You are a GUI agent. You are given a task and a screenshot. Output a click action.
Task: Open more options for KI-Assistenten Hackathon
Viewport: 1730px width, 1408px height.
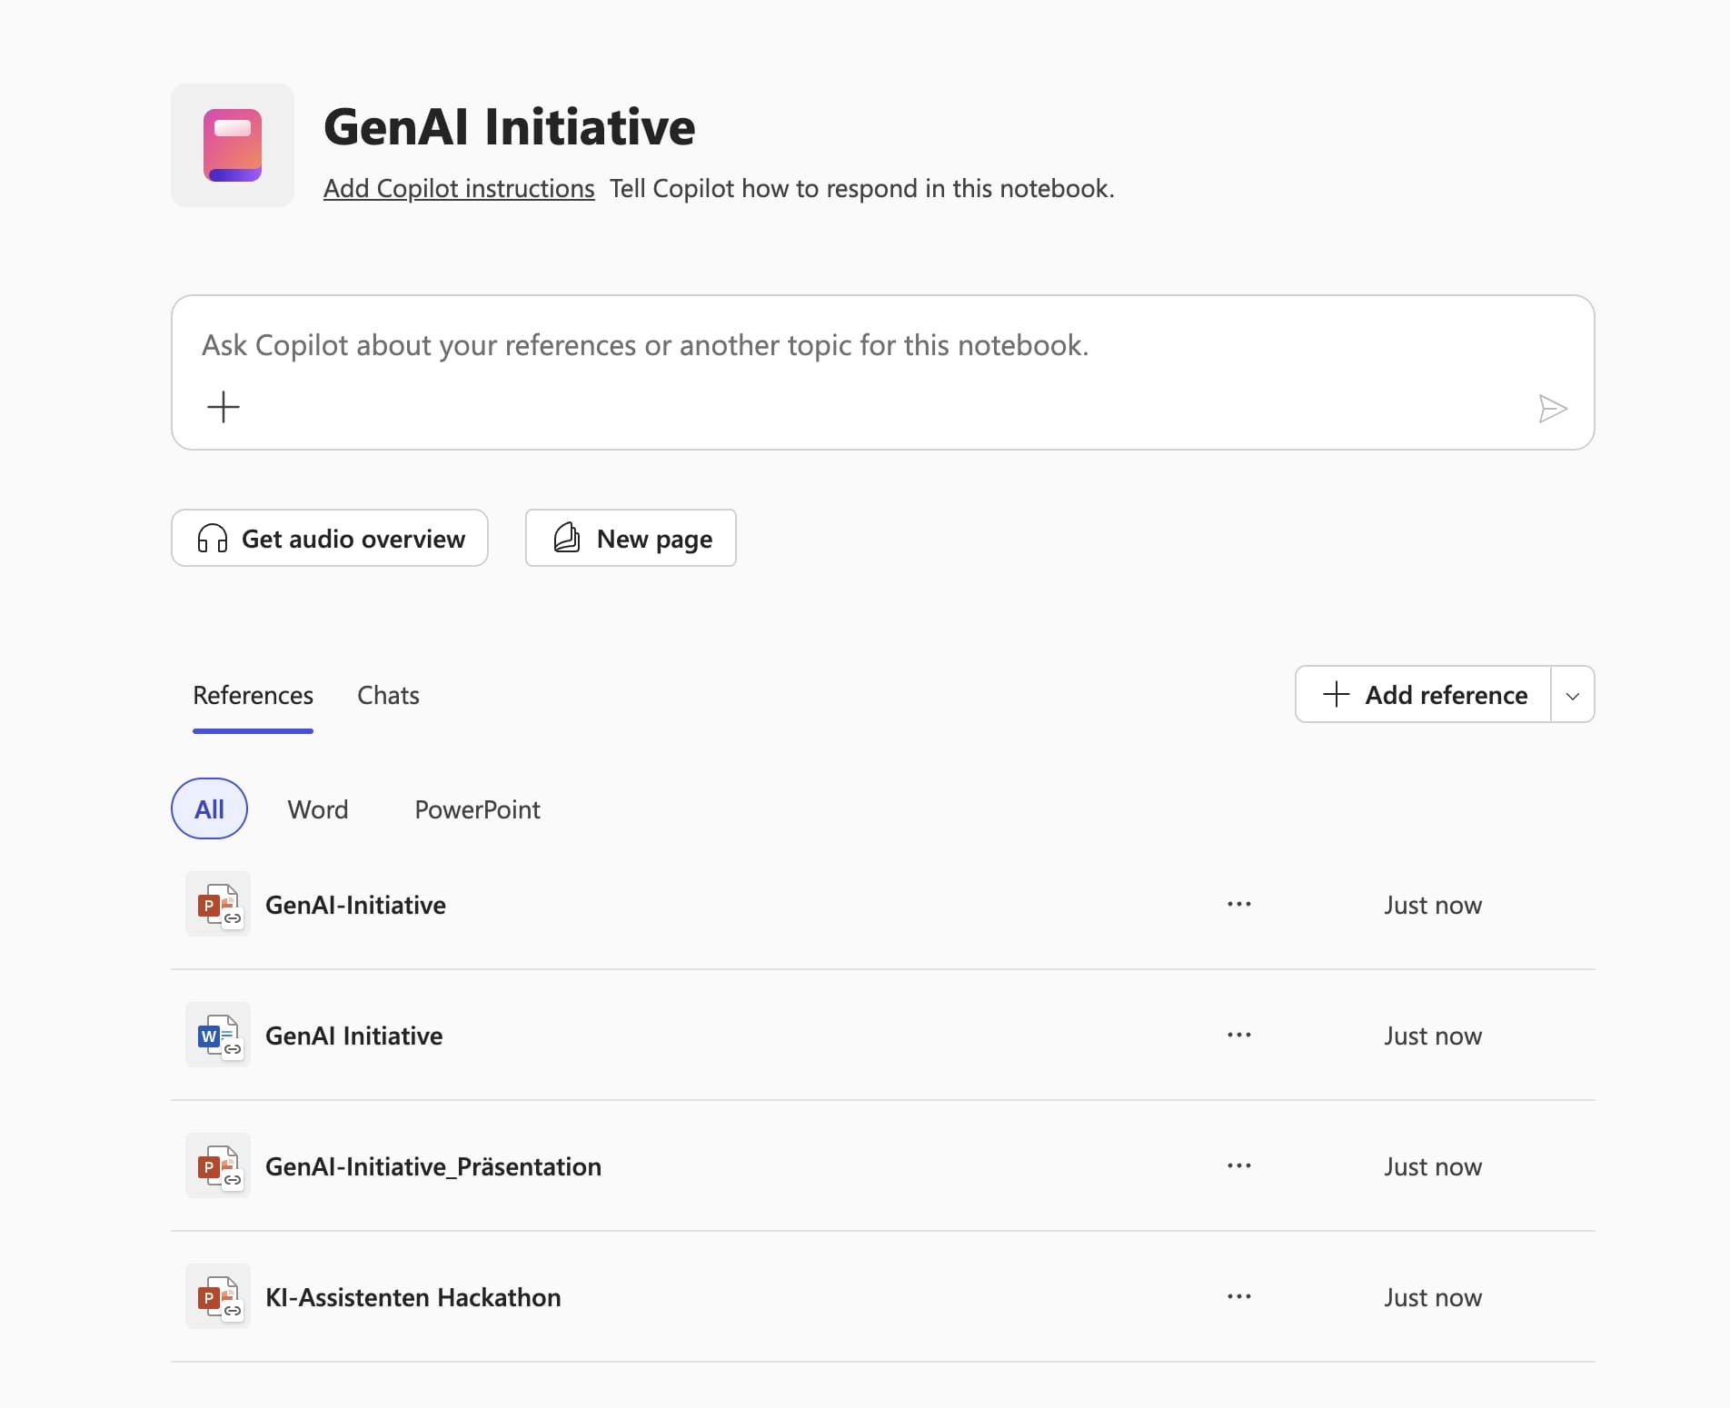(1238, 1297)
